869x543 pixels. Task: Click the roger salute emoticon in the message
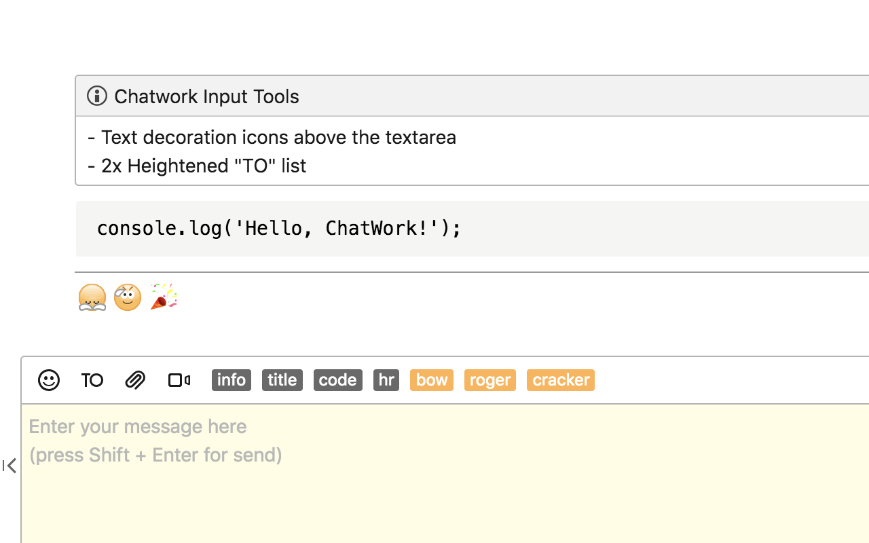[128, 297]
